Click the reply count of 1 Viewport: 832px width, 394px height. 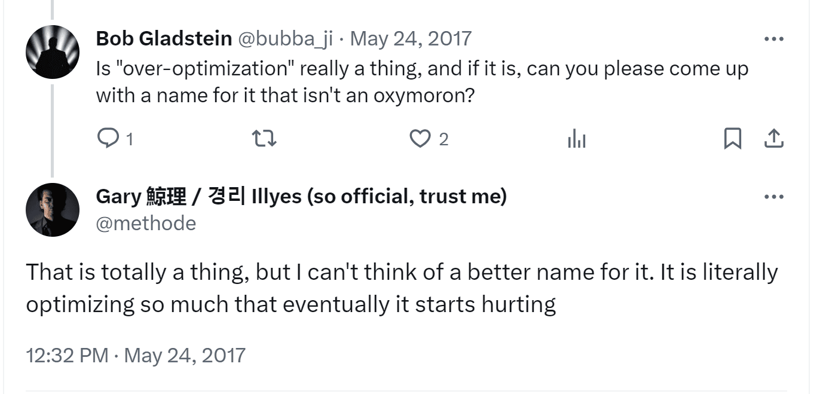coord(130,139)
